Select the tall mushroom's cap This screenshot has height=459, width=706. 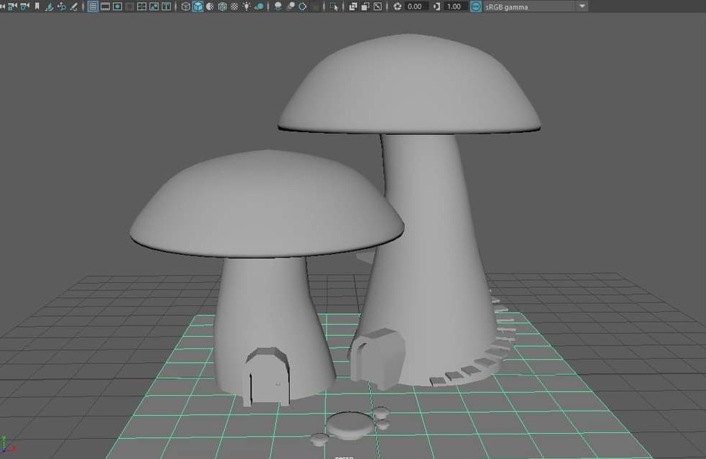coord(409,84)
